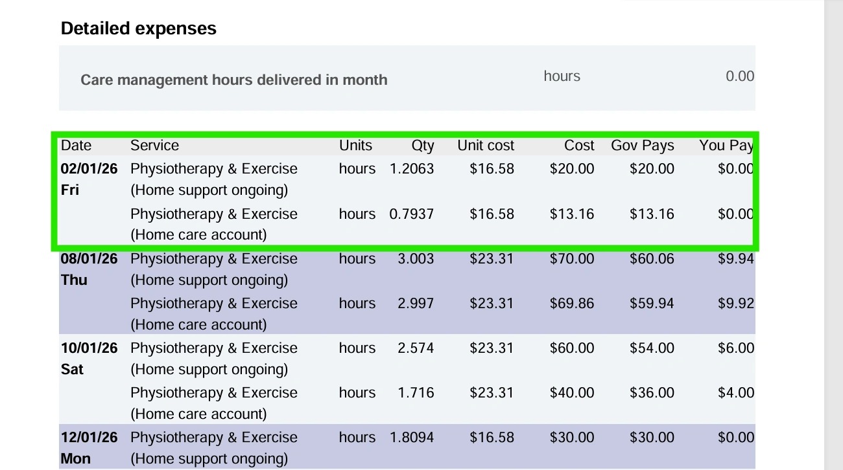843x470 pixels.
Task: Click the You Pay column header
Action: coord(726,146)
